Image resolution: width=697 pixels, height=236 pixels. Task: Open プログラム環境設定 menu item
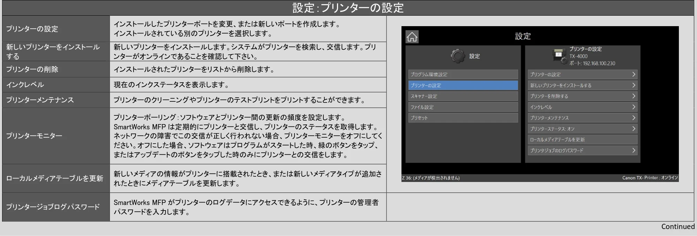pos(463,75)
